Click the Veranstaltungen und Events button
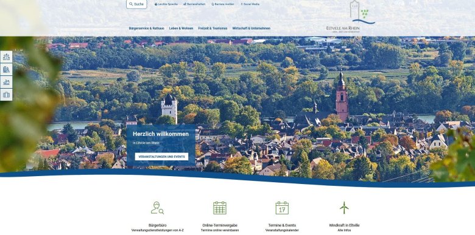The image size is (475, 235). point(161,157)
